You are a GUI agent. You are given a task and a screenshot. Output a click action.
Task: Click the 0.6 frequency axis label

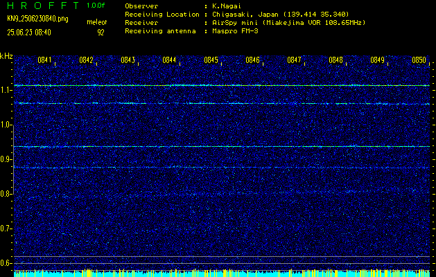pos(5,263)
